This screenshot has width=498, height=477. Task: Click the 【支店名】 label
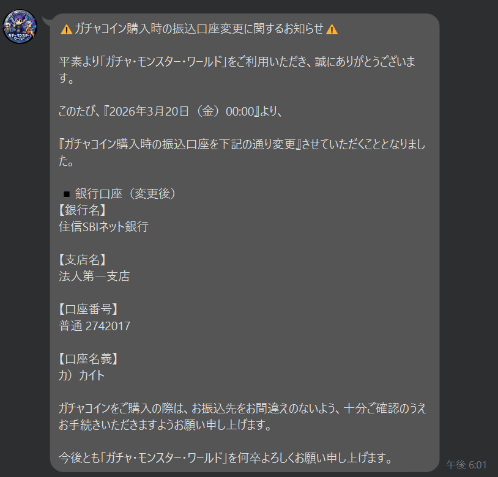point(82,260)
